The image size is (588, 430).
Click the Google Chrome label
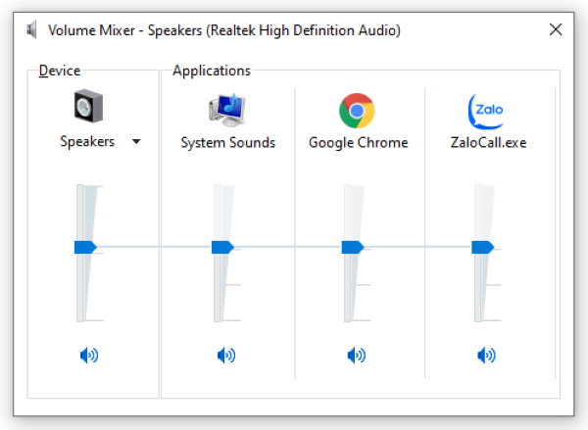[x=358, y=143]
